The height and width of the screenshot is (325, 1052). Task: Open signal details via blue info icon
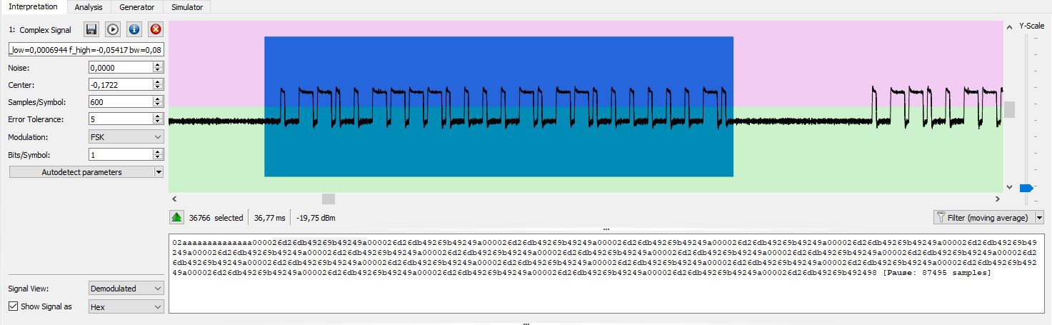pyautogui.click(x=134, y=30)
